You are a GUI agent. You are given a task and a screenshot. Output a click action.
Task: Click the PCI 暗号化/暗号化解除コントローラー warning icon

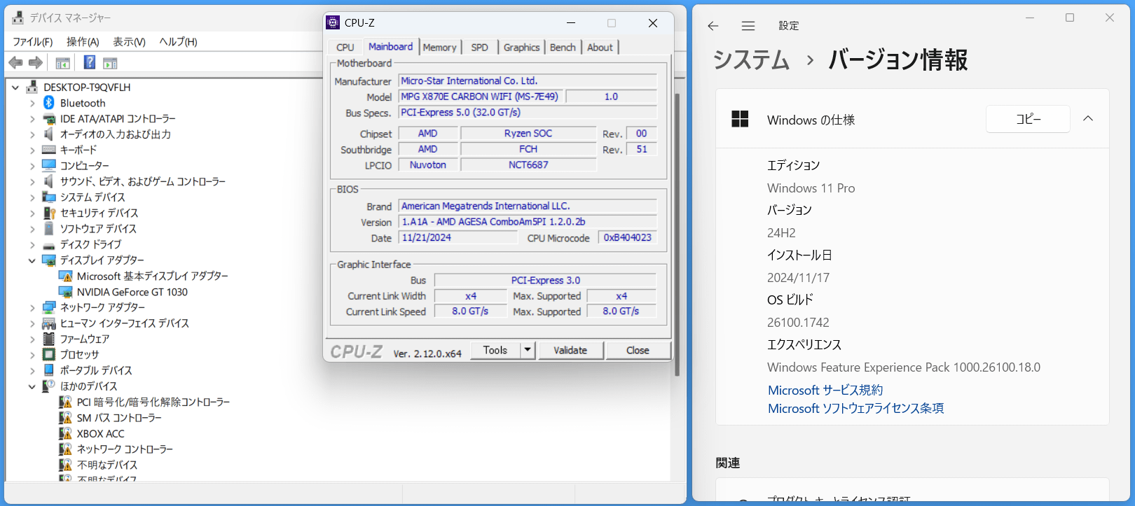tap(66, 402)
